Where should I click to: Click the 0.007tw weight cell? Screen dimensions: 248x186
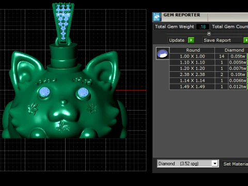(x=238, y=68)
